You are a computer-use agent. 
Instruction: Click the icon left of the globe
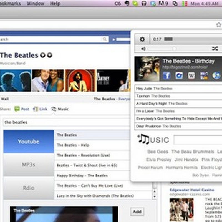tap(204, 75)
